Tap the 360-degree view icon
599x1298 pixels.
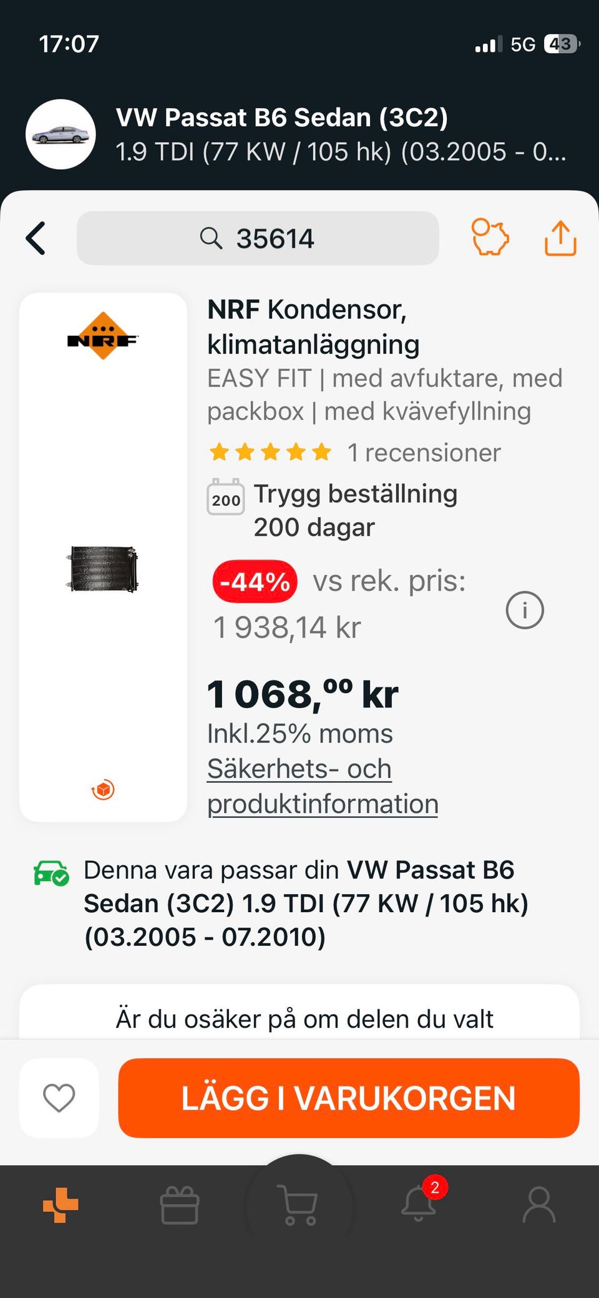(103, 790)
